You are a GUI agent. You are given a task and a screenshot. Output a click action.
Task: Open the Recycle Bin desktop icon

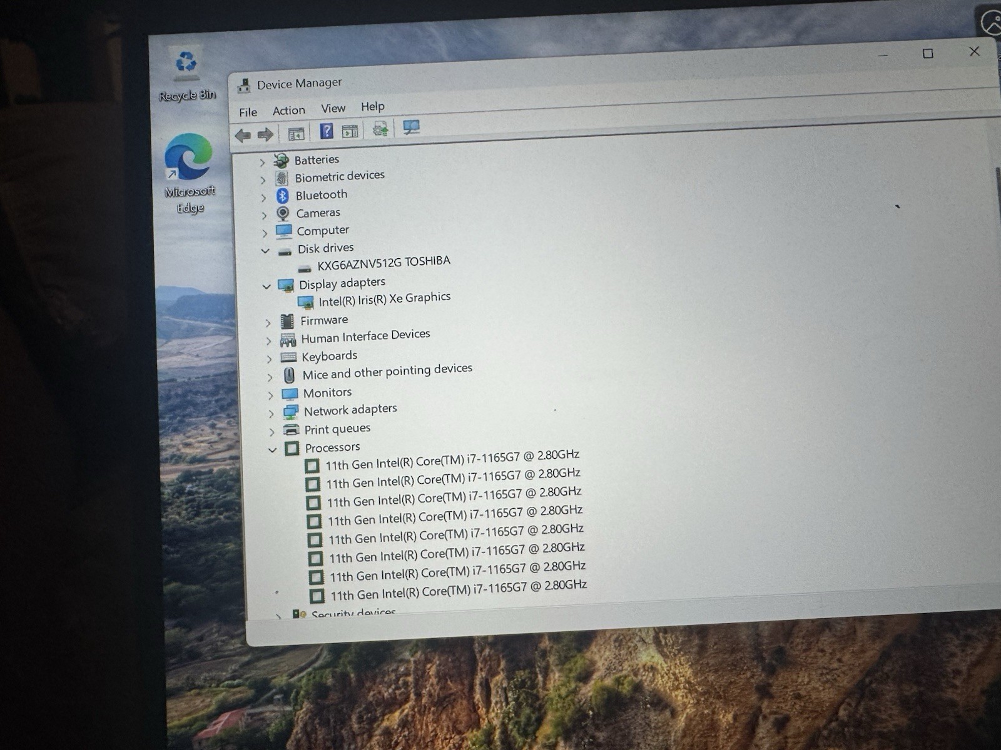(x=186, y=75)
